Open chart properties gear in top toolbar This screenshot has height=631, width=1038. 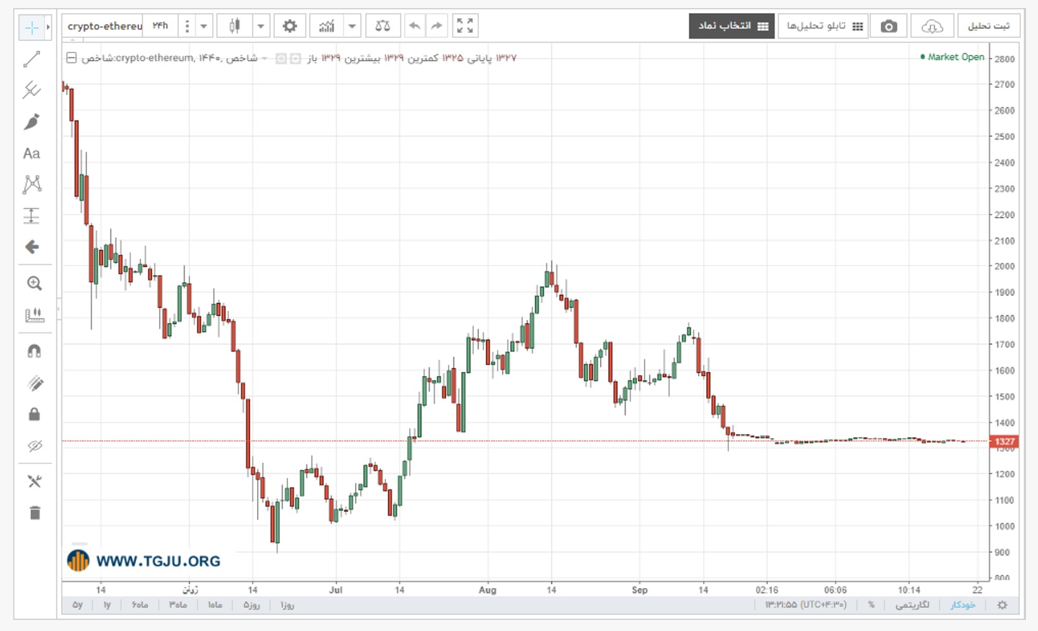289,26
